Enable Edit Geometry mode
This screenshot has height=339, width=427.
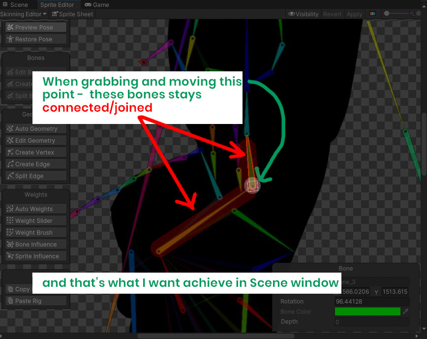click(x=35, y=140)
